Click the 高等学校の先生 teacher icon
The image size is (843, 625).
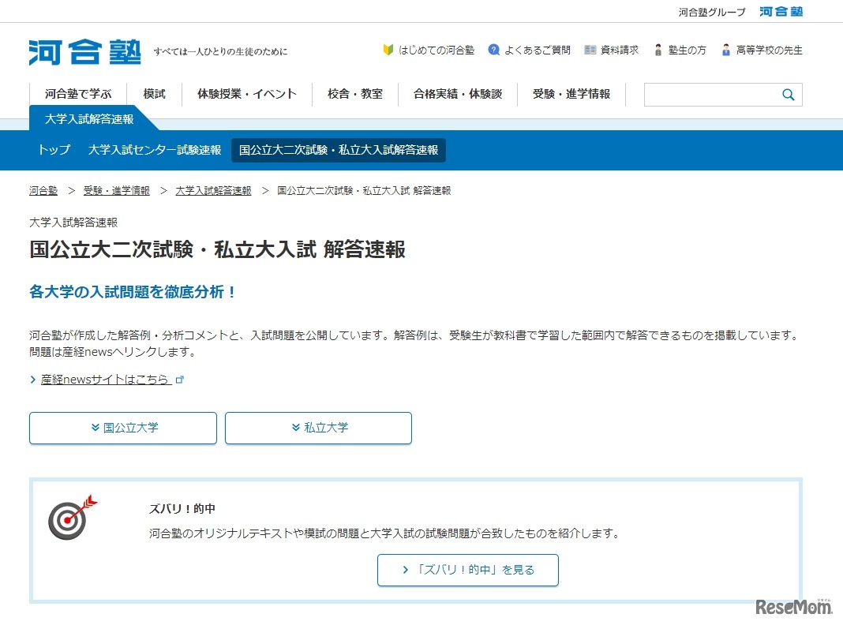pos(726,50)
